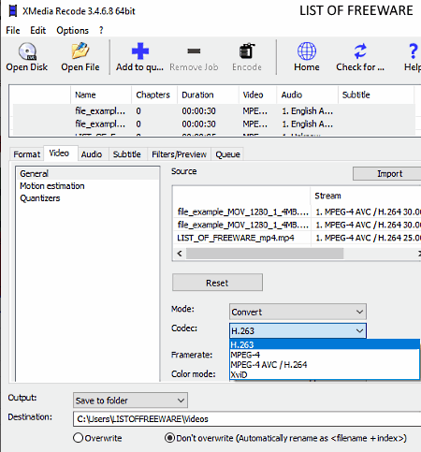This screenshot has height=452, width=421.
Task: Open the Edit menu
Action: click(38, 31)
